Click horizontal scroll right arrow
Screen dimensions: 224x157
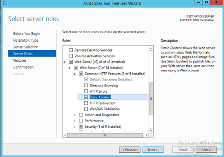[x=146, y=135]
